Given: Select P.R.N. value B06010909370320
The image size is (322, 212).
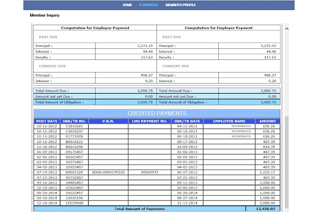Looking at the screenshot, I should point(108,172).
